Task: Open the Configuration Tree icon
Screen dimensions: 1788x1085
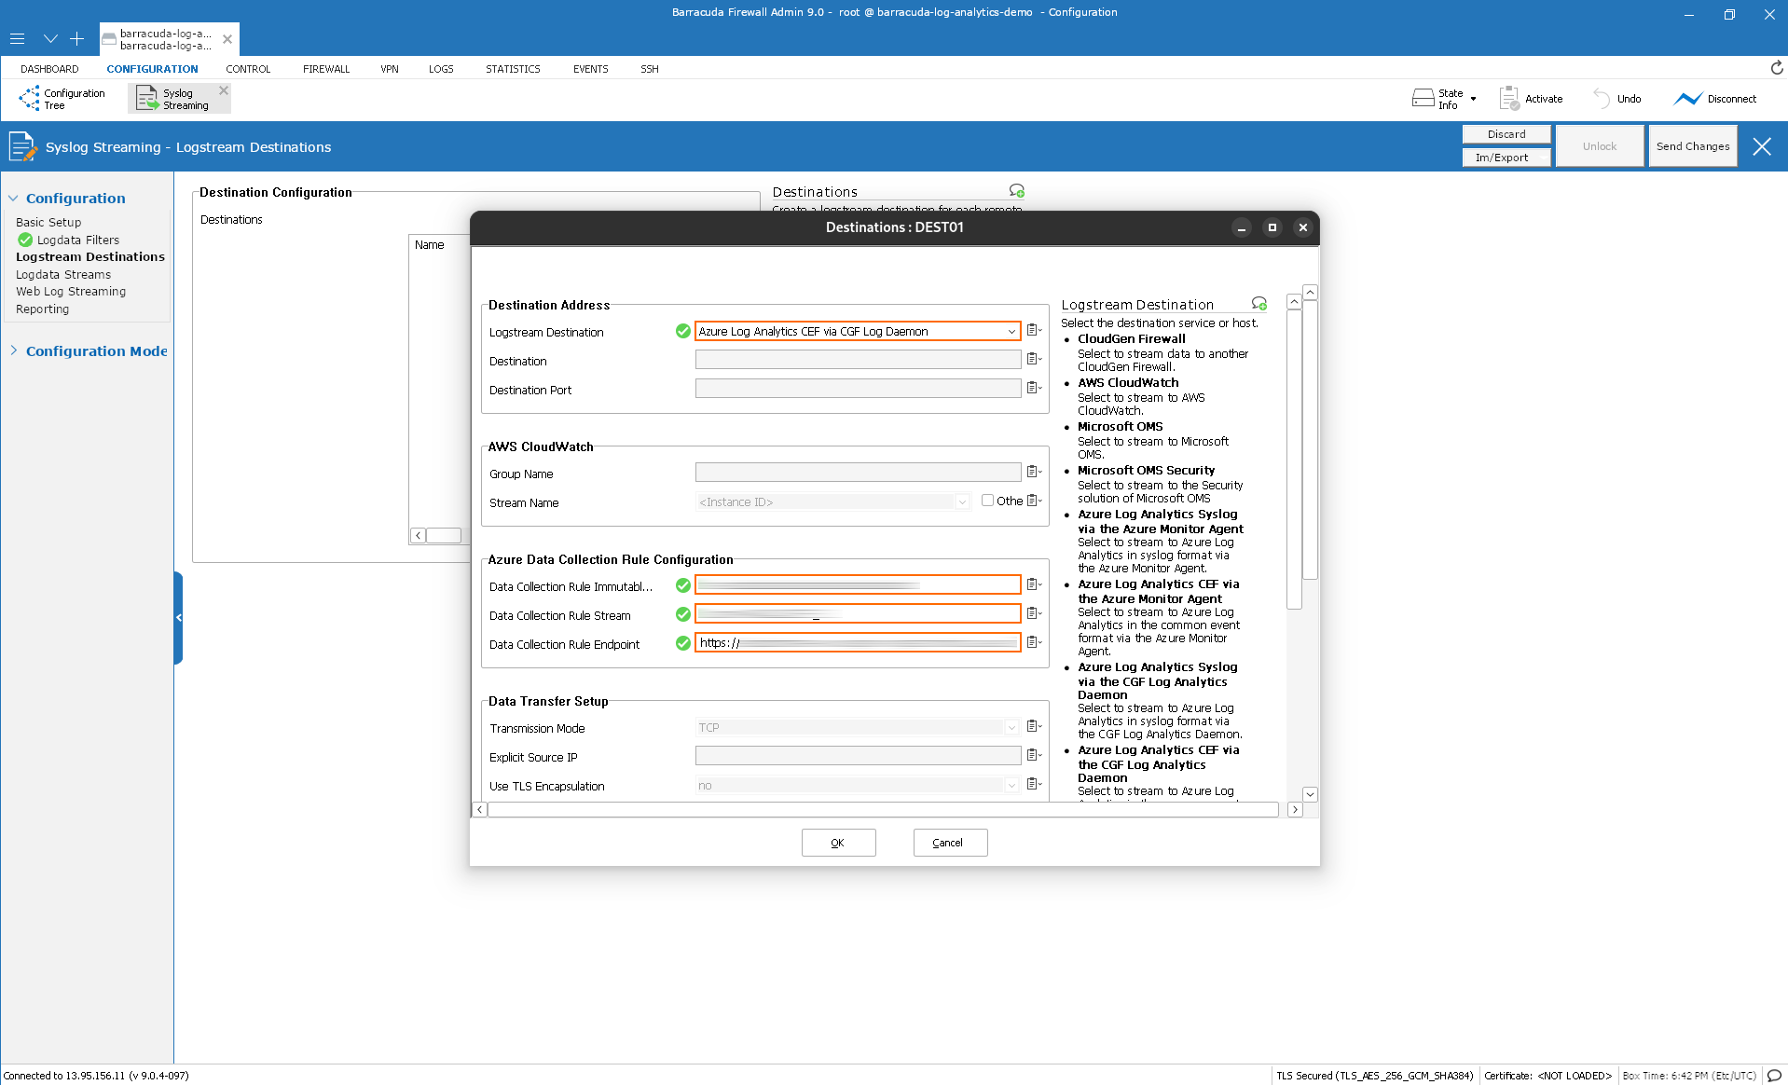Action: click(29, 98)
